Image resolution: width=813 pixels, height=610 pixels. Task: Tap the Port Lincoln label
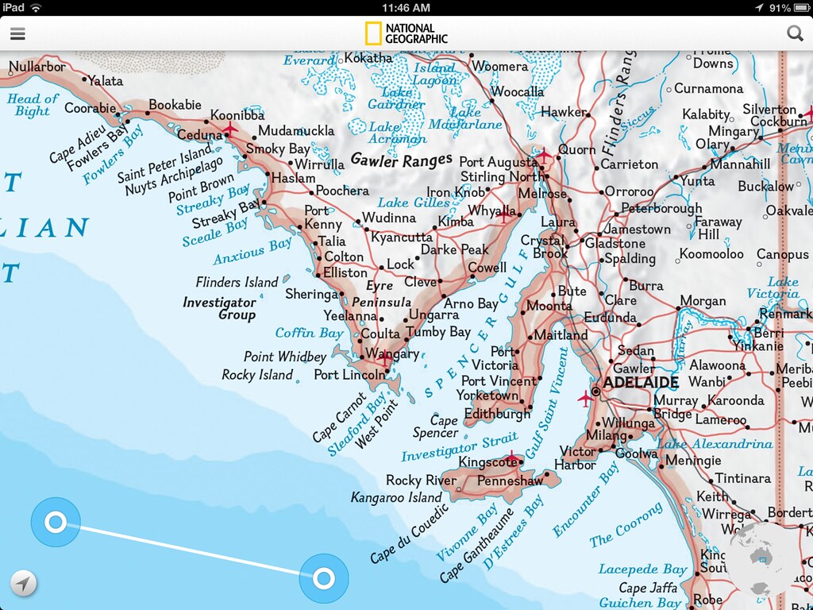click(x=349, y=375)
